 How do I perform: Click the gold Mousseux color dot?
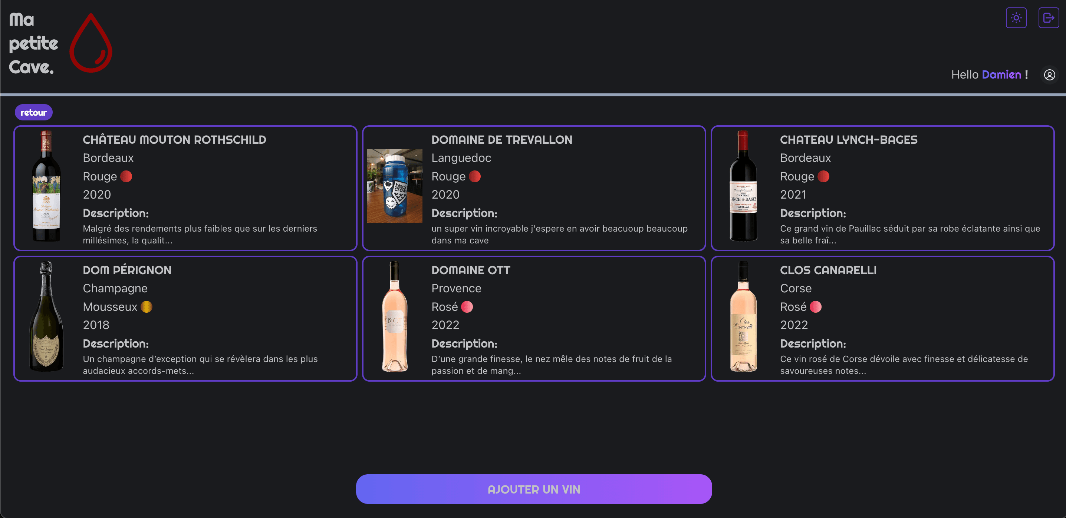click(x=147, y=307)
